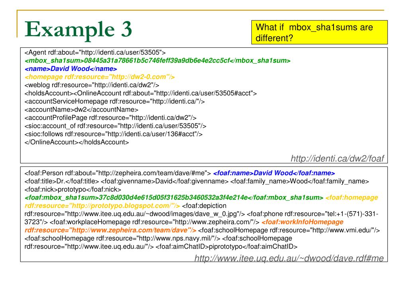Click the closing </OnlineAccount></holdsAccount> line
Screen dimensions: 408x306
click(x=76, y=142)
